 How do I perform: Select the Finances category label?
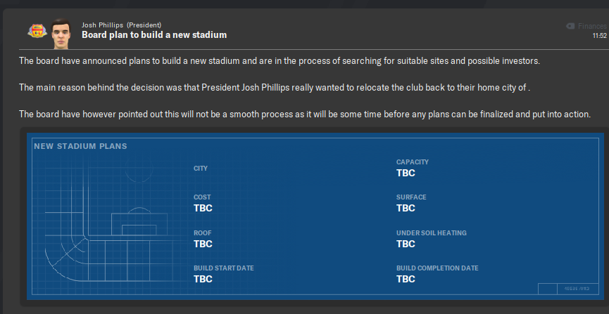(x=592, y=26)
